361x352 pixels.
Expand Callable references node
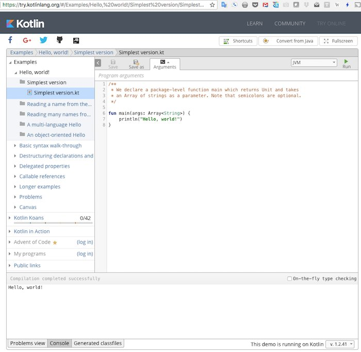(15, 176)
